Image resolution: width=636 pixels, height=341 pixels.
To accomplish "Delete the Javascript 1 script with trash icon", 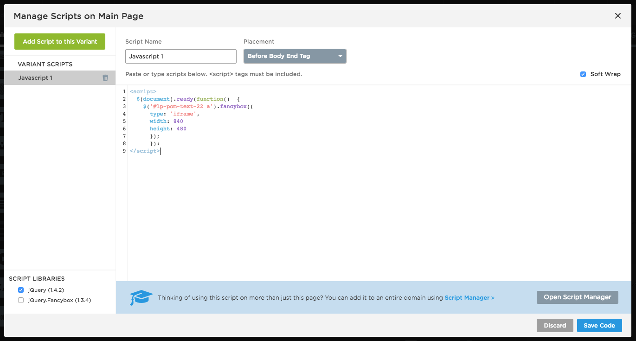I will click(x=105, y=78).
